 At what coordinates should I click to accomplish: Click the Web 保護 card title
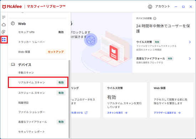[x=160, y=88]
